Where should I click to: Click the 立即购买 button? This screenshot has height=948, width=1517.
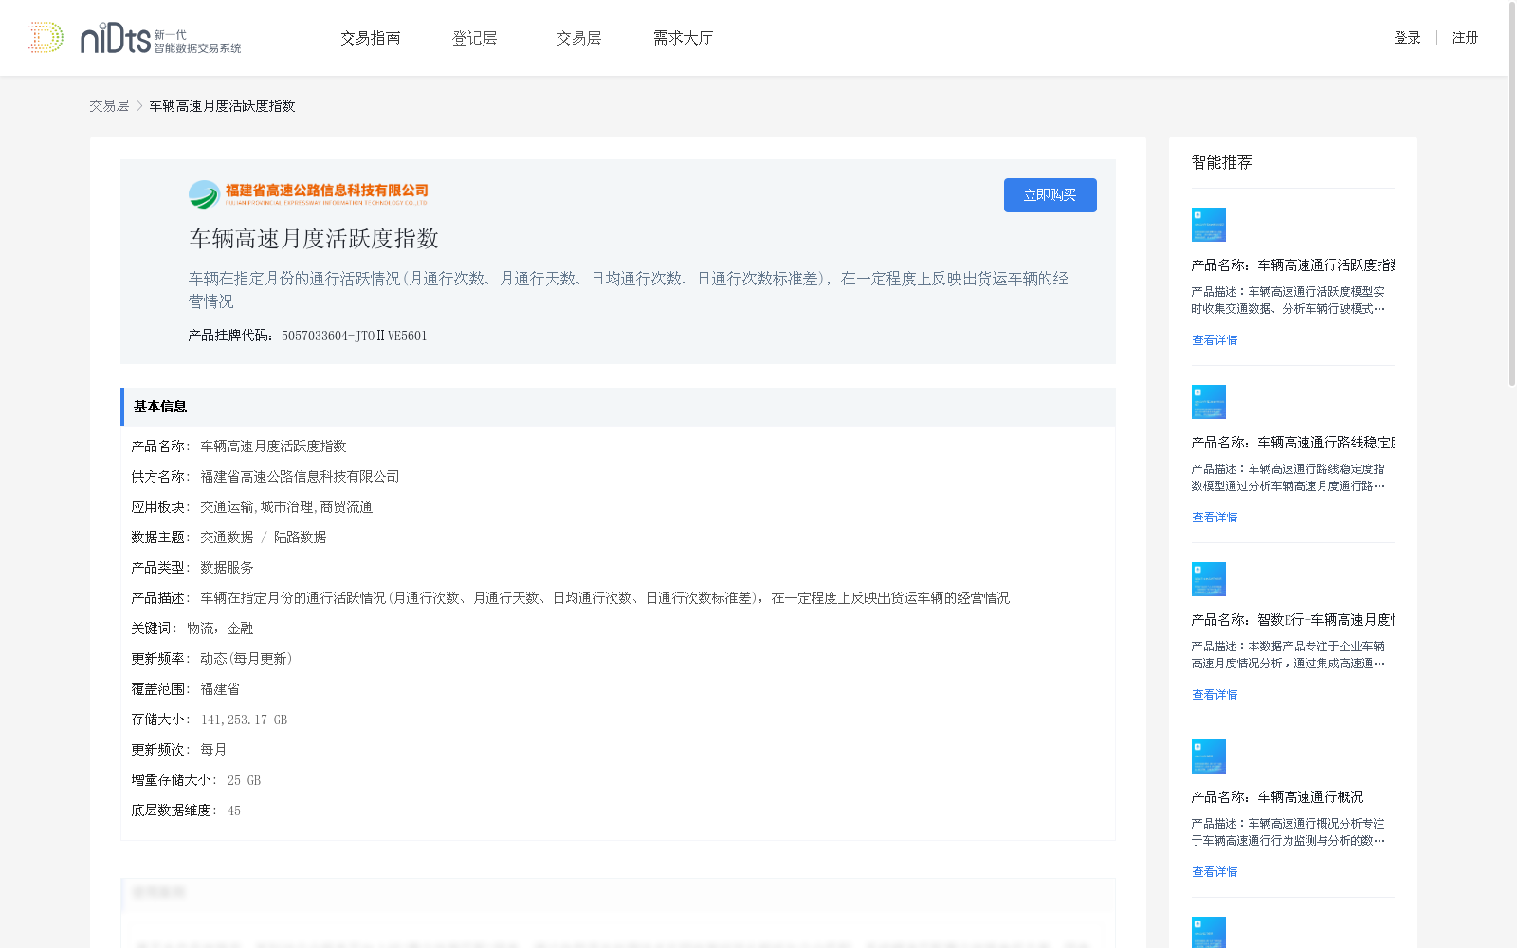pos(1051,195)
